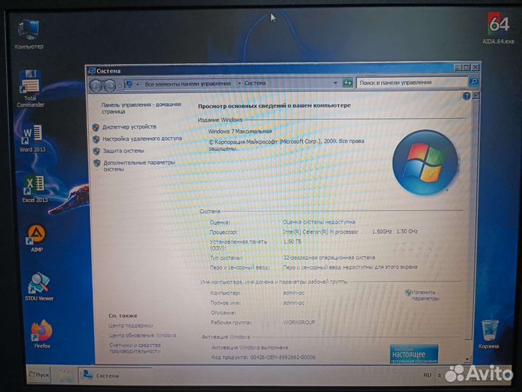Open recent pages dropdown next to the forward arrow
This screenshot has width=522, height=392.
tap(120, 86)
